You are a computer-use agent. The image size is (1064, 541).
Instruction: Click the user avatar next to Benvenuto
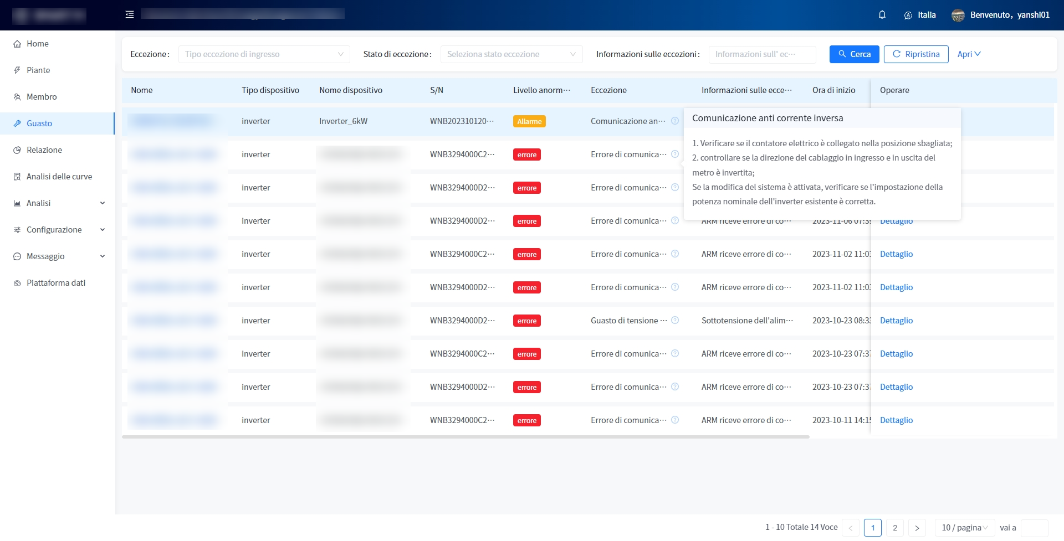(x=958, y=16)
